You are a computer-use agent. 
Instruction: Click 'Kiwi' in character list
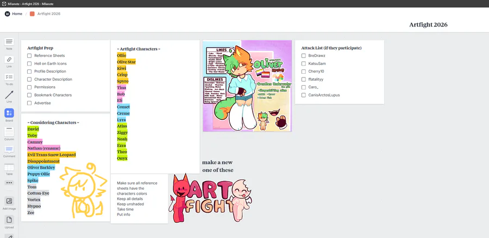click(122, 68)
